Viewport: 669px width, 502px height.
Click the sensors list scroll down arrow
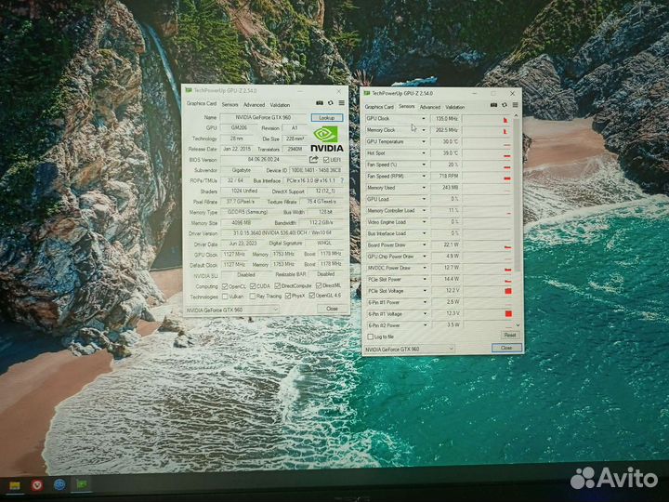(518, 324)
